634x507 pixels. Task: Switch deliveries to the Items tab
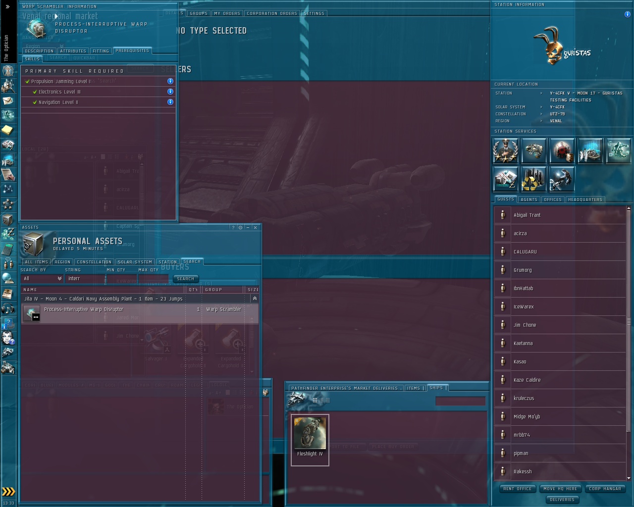[414, 388]
